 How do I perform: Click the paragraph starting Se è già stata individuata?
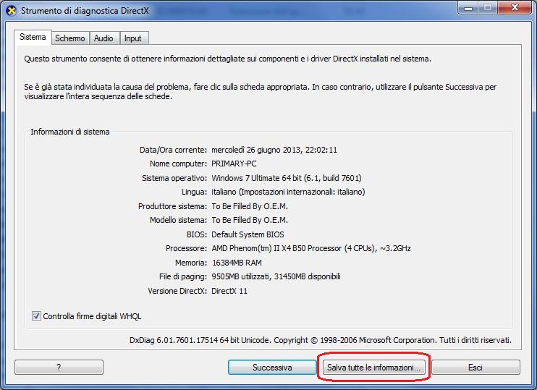tap(261, 91)
